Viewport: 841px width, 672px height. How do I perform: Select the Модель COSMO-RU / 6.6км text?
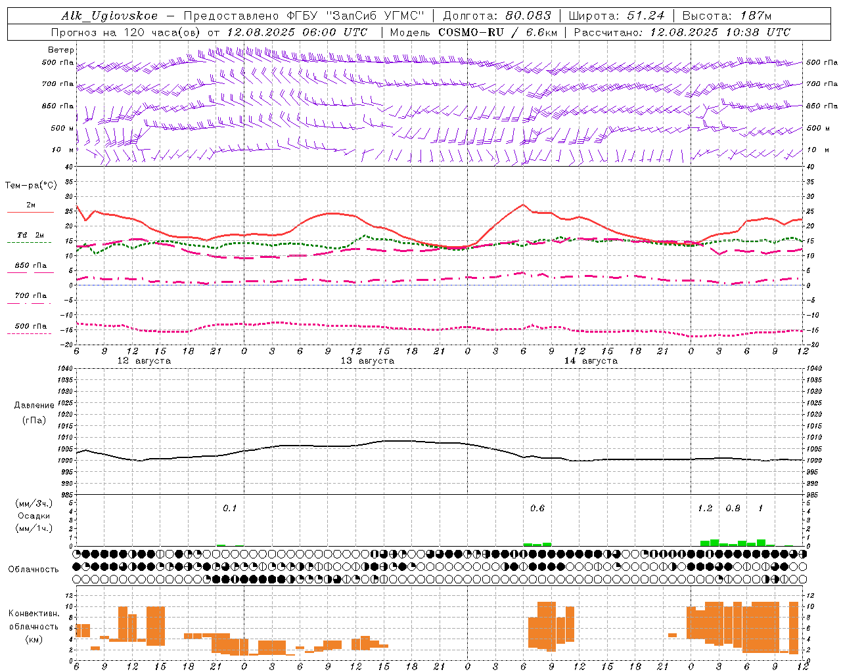click(474, 32)
